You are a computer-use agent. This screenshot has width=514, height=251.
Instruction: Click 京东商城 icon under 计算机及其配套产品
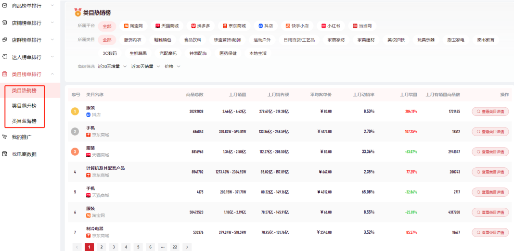[x=88, y=176]
